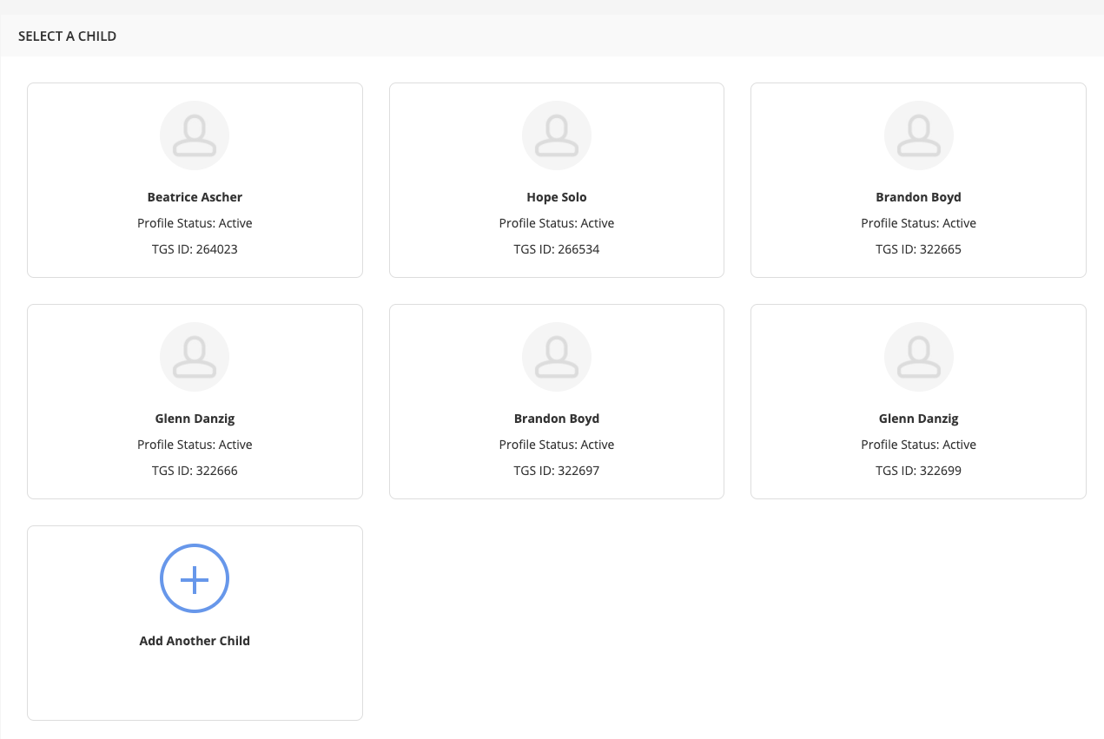
Task: Click the Select a Child header
Action: pyautogui.click(x=67, y=36)
